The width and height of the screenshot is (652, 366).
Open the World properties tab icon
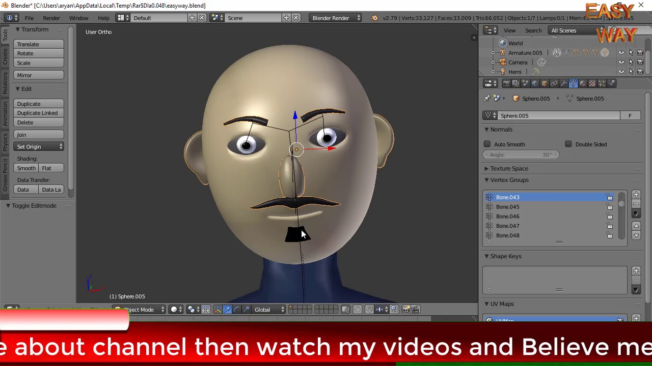pos(535,83)
